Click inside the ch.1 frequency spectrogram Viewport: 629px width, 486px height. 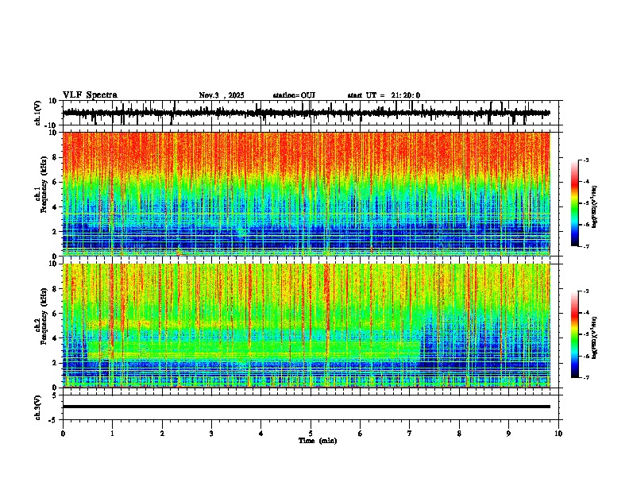coord(306,194)
